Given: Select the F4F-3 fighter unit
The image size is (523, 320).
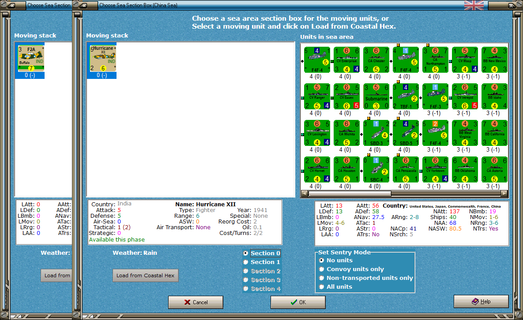Looking at the screenshot, I should click(435, 97).
